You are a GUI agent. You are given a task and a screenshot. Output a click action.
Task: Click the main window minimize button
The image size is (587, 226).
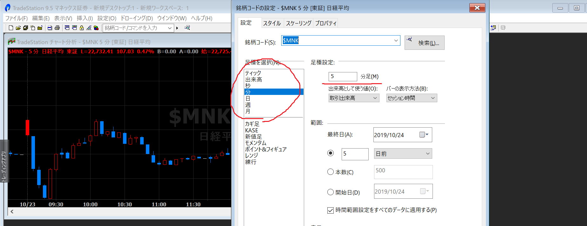[x=560, y=8]
